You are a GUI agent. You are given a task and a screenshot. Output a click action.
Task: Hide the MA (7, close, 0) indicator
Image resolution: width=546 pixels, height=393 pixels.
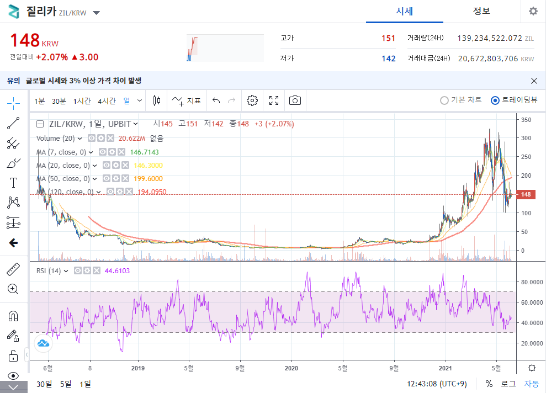click(102, 152)
